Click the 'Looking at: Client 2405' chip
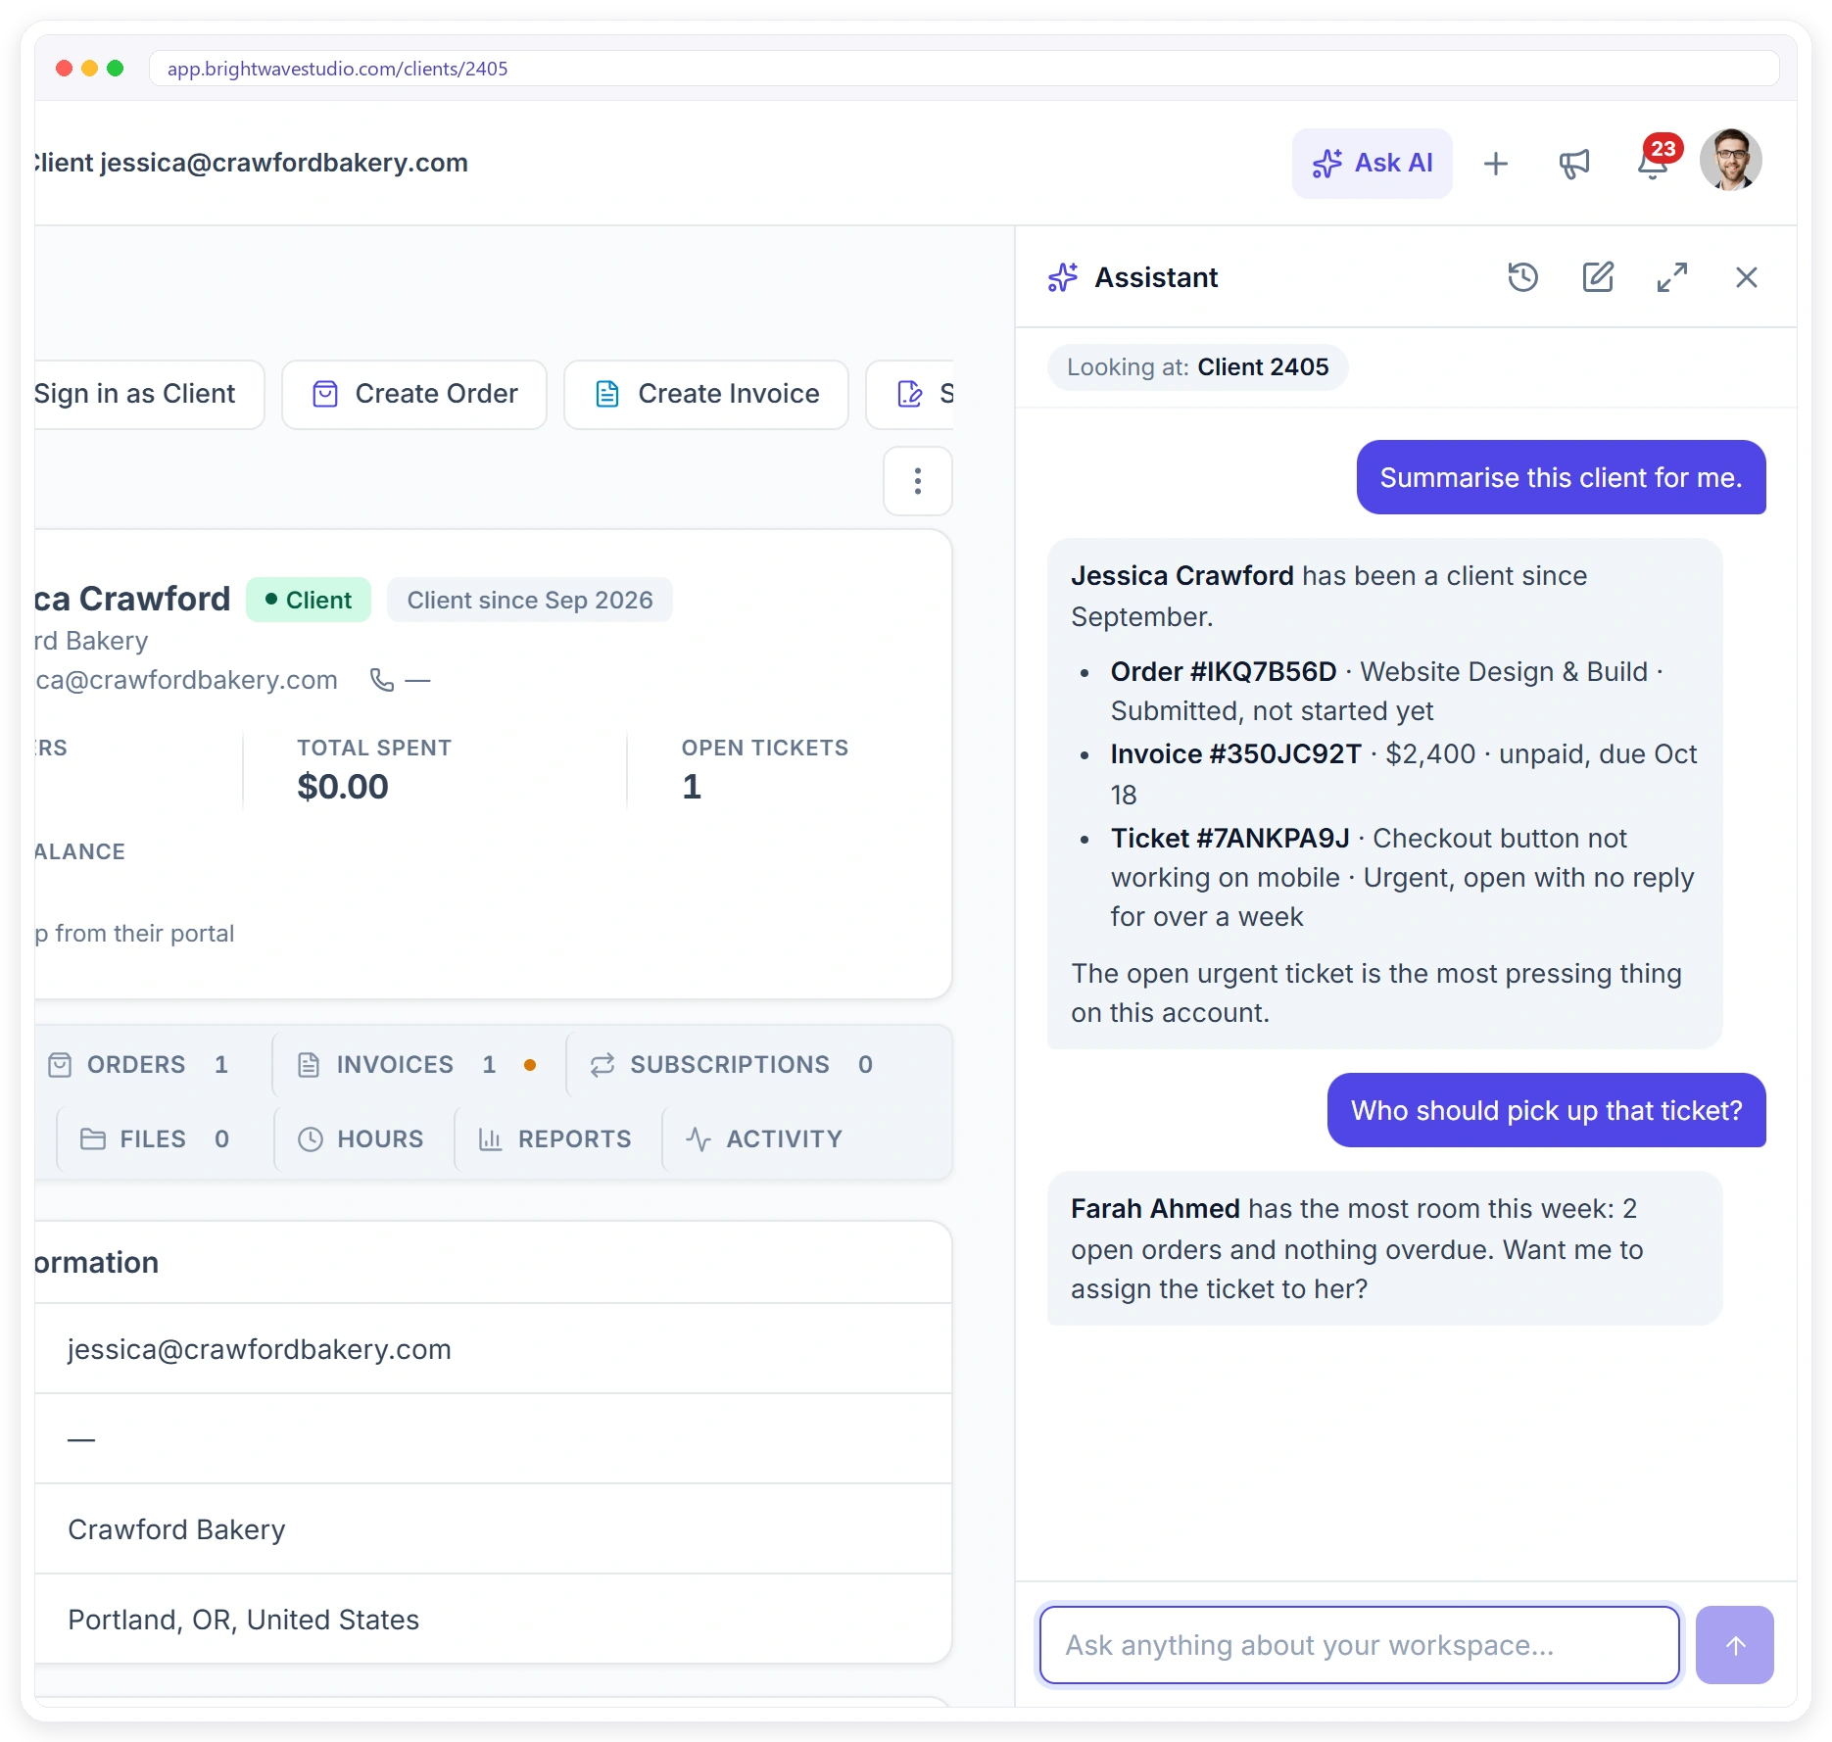The width and height of the screenshot is (1832, 1742). 1197,367
